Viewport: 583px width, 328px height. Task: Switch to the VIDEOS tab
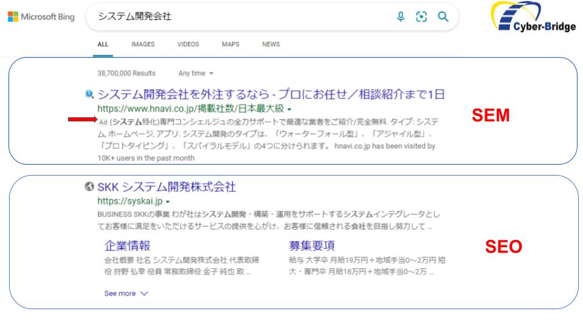click(x=188, y=44)
